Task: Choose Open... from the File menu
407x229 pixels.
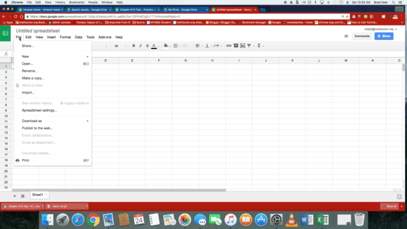Action: pos(53,64)
